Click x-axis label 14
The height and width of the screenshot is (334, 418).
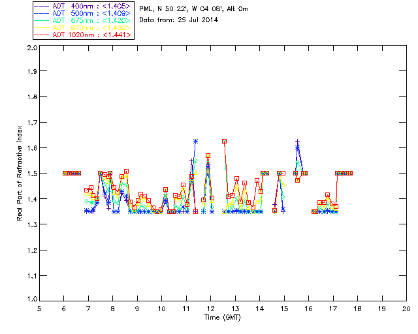260,309
